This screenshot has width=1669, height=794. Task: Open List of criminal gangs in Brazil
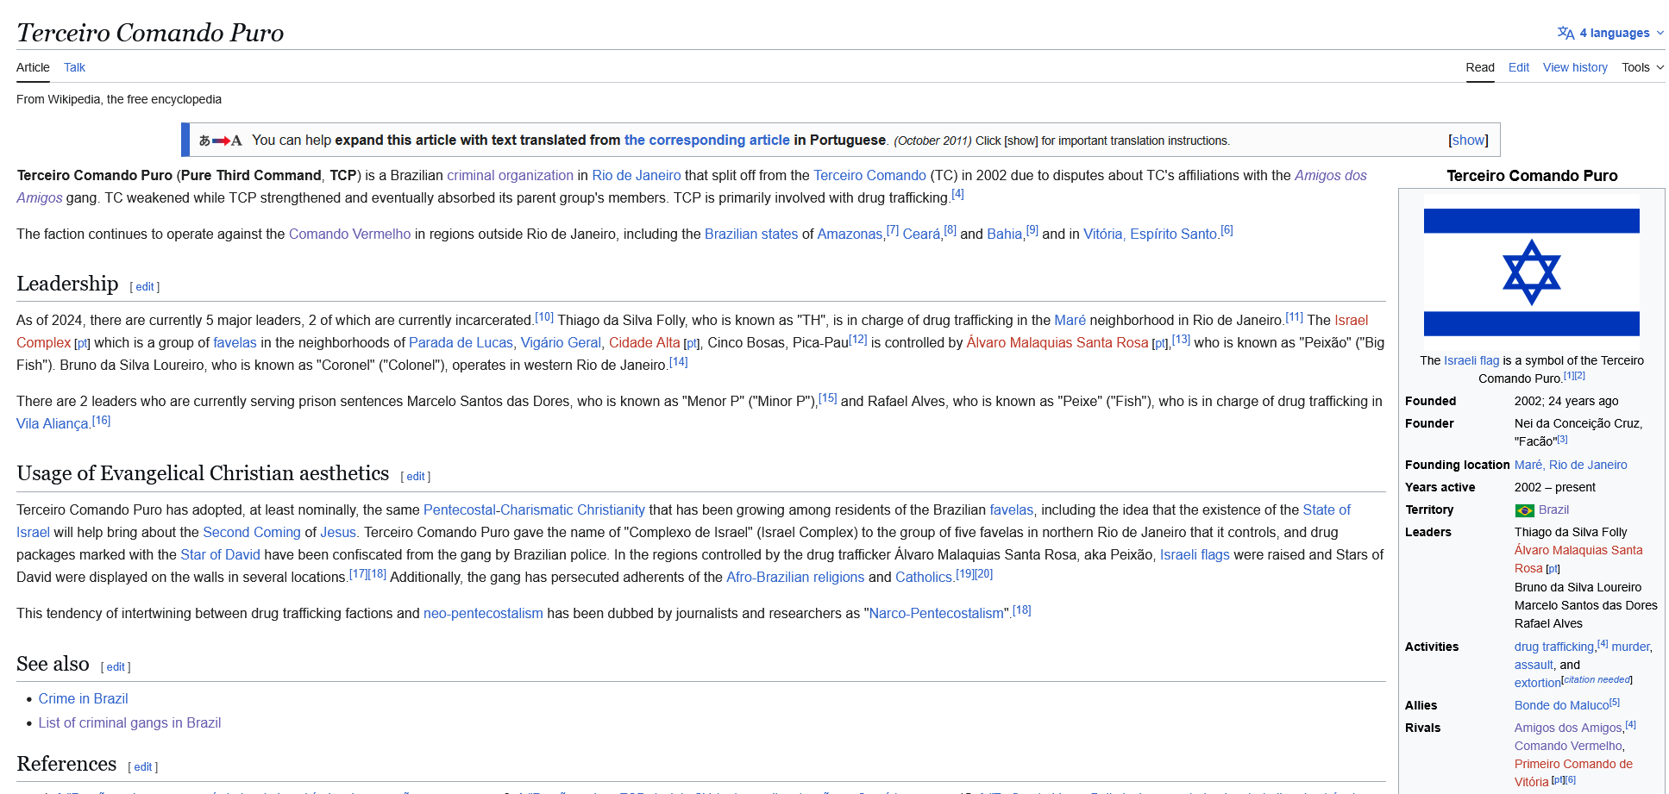click(x=129, y=723)
